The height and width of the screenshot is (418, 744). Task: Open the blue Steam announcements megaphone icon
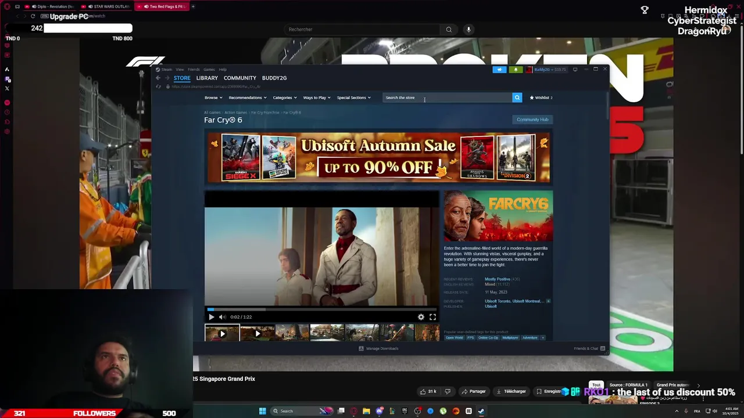pos(499,70)
